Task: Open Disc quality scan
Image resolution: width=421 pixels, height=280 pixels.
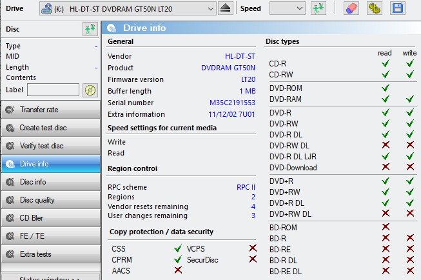Action: click(51, 200)
